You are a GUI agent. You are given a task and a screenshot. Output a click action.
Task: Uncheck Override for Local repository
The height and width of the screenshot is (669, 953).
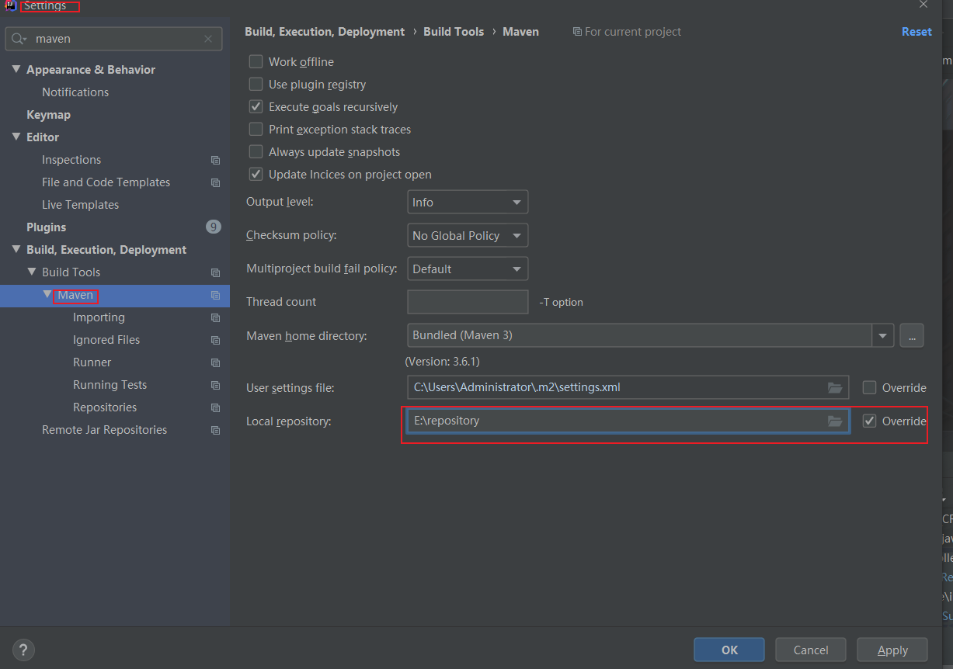(870, 421)
